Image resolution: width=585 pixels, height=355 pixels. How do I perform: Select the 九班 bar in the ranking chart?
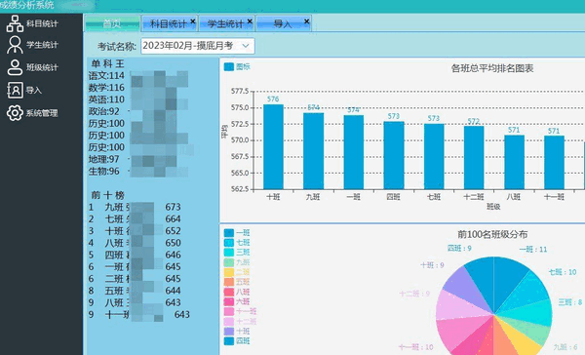pos(313,151)
